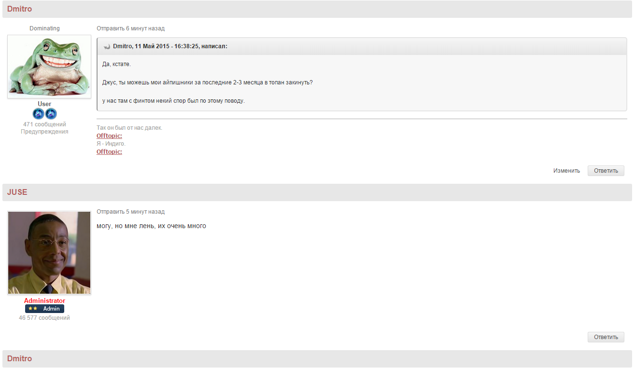Open Dmitro's frog avatar image
The width and height of the screenshot is (635, 368).
pos(49,67)
